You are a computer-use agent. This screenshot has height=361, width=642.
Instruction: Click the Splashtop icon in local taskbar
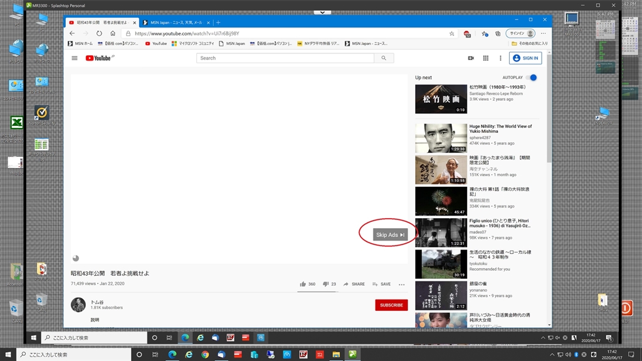352,355
